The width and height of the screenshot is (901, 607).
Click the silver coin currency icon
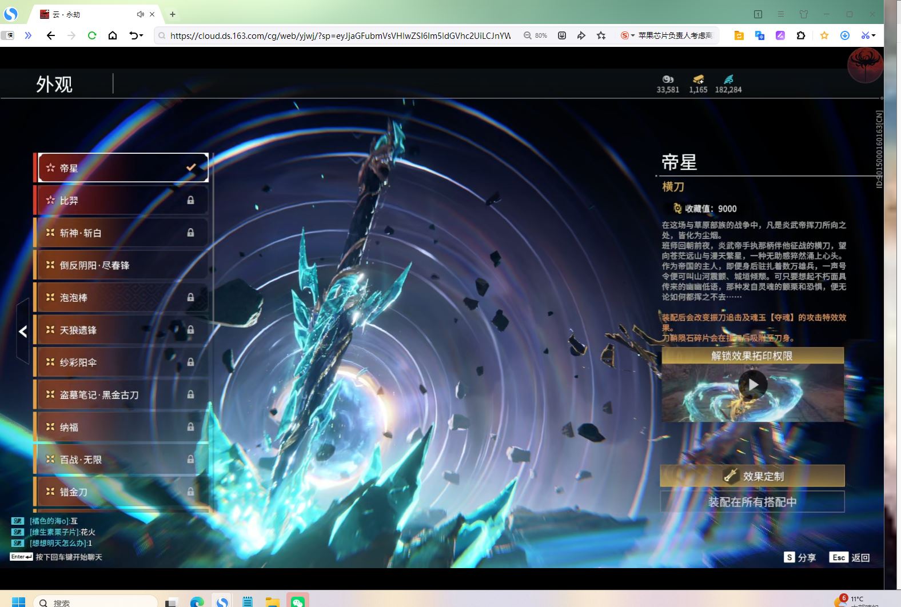tap(668, 79)
